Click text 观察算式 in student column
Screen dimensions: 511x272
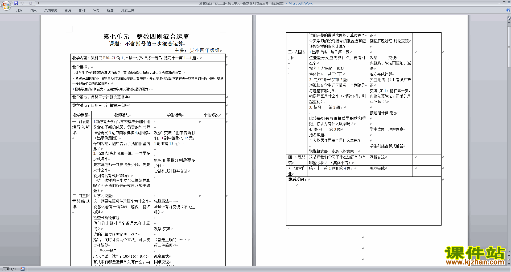[x=161, y=257]
